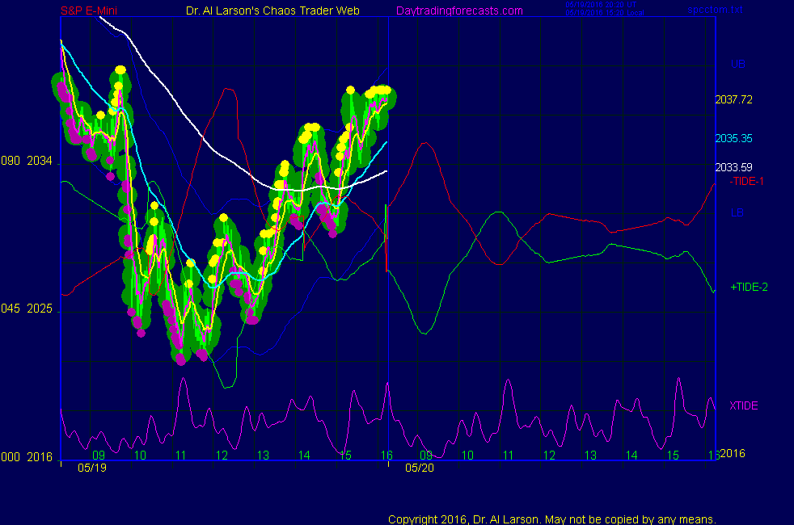
Task: Select the cyan 2035.35 price value
Action: (733, 139)
